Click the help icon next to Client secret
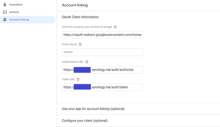The image size is (220, 127). click(80, 44)
